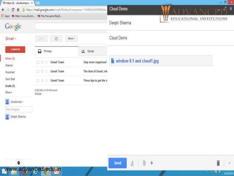Mark The best of Gmail email important
234x176 pixels.
click(x=47, y=72)
